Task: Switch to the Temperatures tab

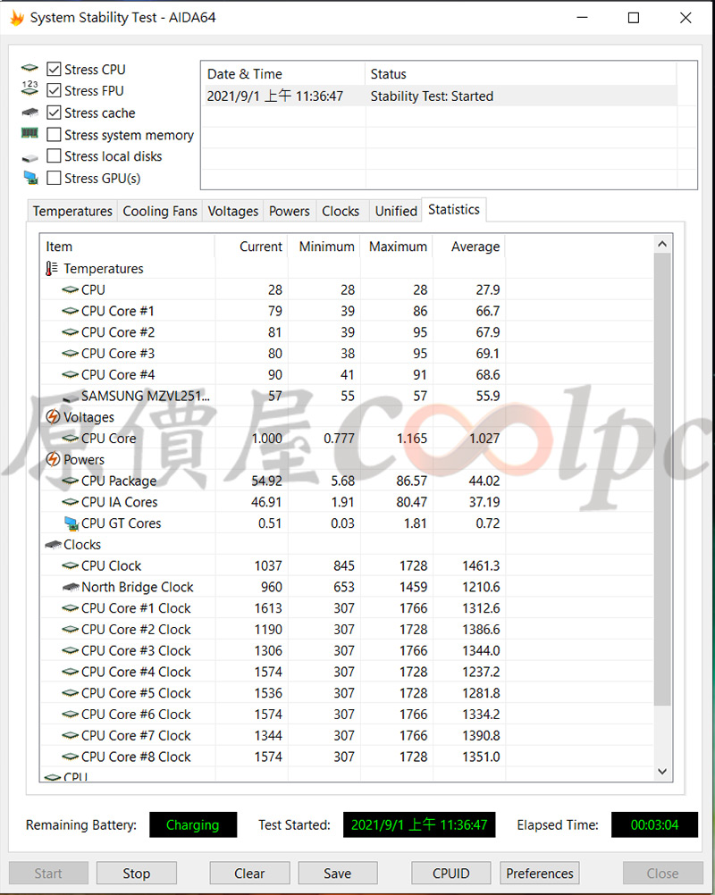Action: point(72,212)
